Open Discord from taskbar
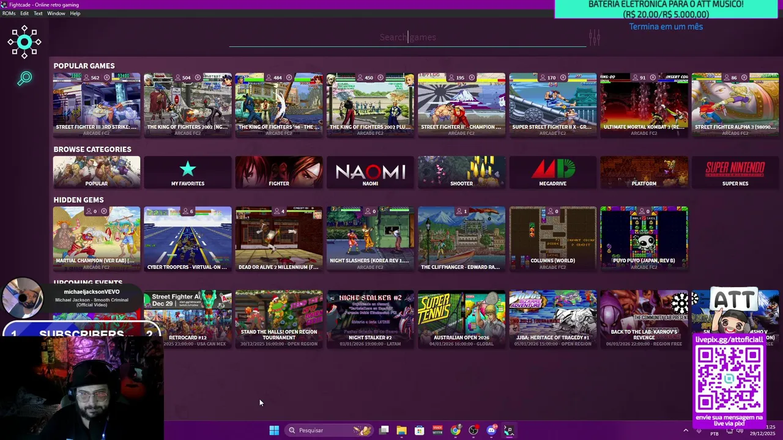783x440 pixels. click(491, 430)
